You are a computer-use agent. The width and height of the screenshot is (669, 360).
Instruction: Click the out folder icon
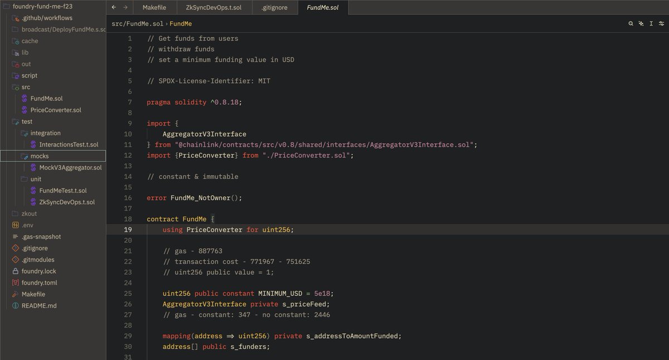pyautogui.click(x=16, y=64)
